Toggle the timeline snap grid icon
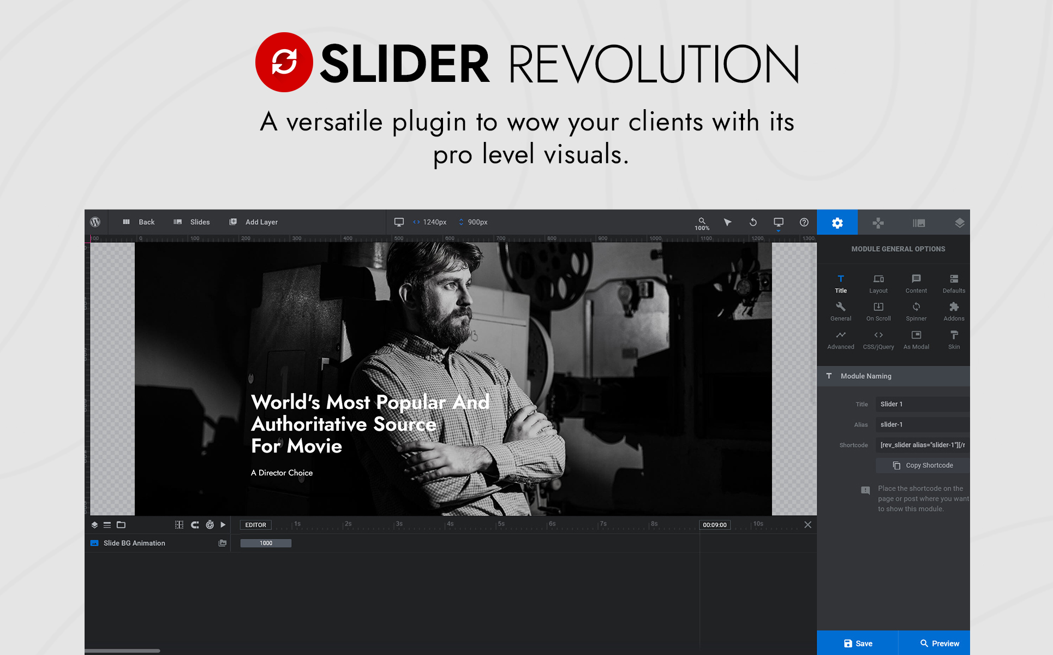 pos(179,525)
